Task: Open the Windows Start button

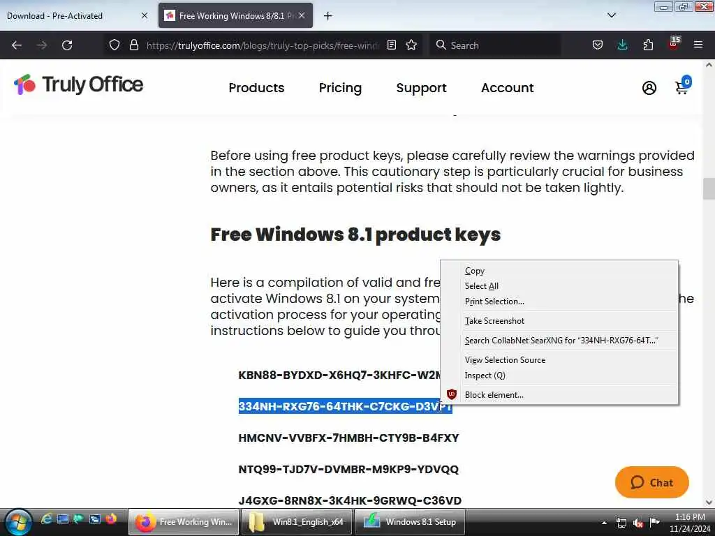Action: pos(18,522)
